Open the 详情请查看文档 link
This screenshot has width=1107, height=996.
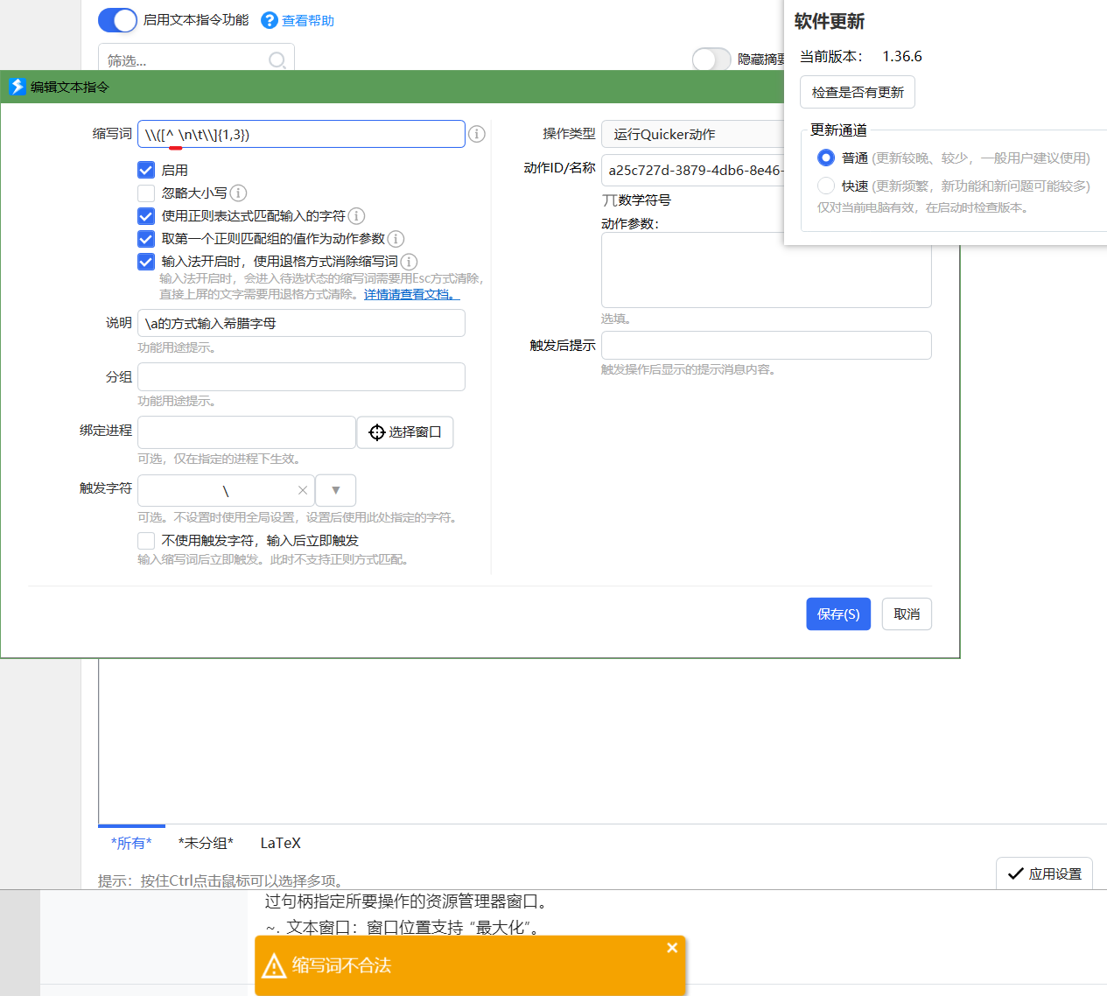click(411, 294)
